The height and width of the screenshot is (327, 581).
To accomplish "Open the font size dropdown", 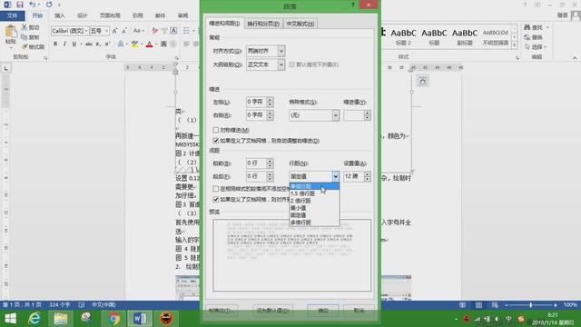I will (x=107, y=31).
